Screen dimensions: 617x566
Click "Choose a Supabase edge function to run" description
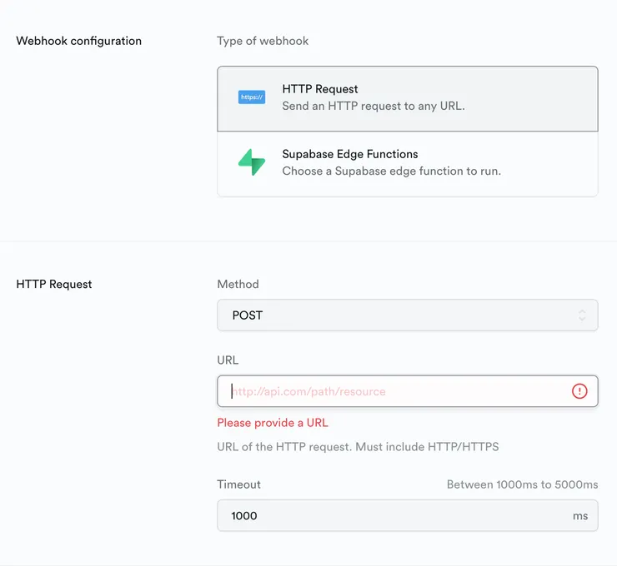pyautogui.click(x=391, y=171)
